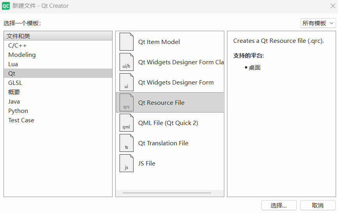The image size is (338, 213).
Task: Select the 概要 category
Action: 58,92
